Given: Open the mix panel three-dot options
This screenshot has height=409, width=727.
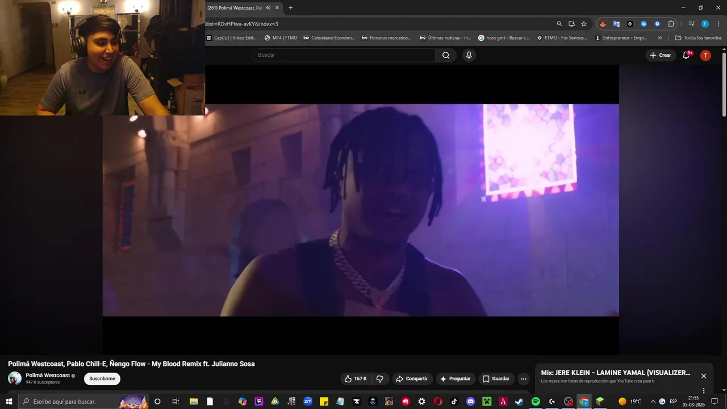Looking at the screenshot, I should tap(704, 390).
